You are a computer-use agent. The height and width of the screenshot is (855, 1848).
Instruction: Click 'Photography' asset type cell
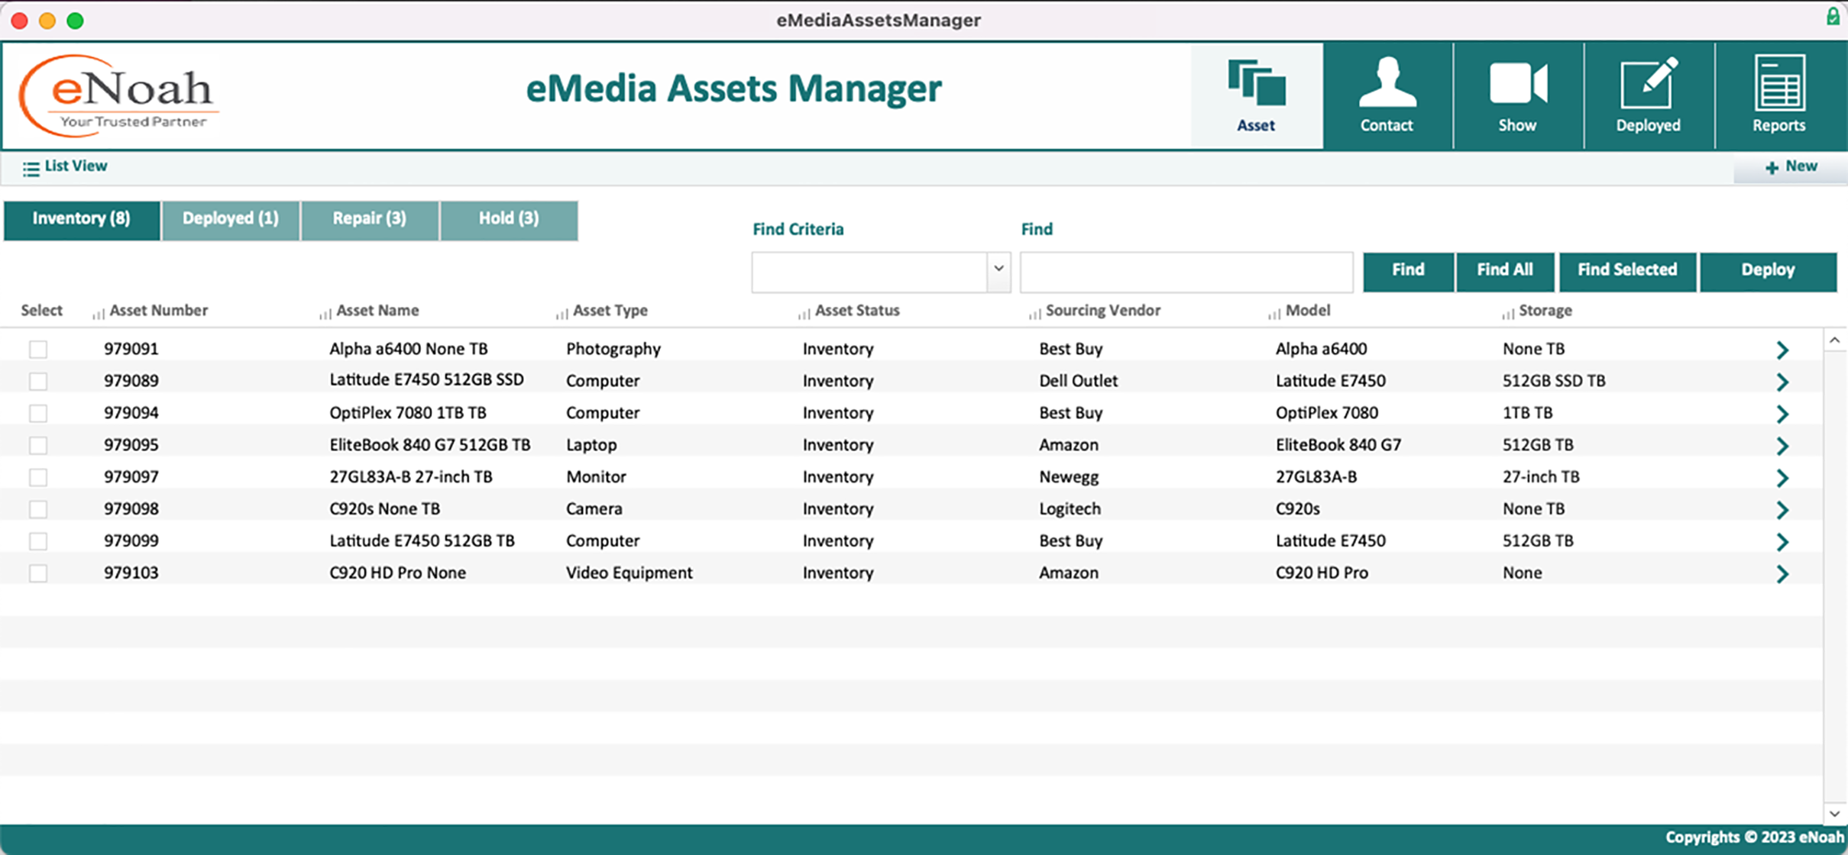click(613, 350)
